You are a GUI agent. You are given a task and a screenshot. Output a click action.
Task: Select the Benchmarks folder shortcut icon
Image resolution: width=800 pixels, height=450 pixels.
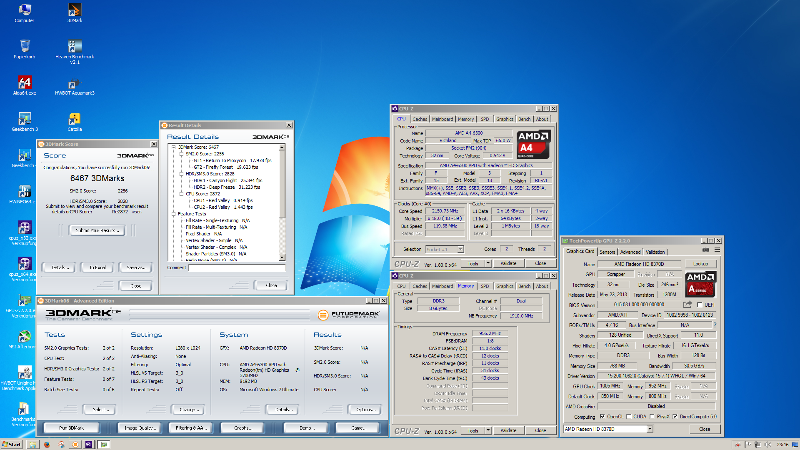click(x=23, y=414)
